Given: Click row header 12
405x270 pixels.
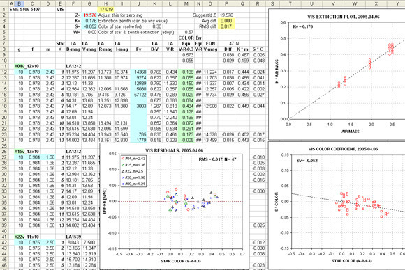Looking at the screenshot, I should tap(4, 72).
